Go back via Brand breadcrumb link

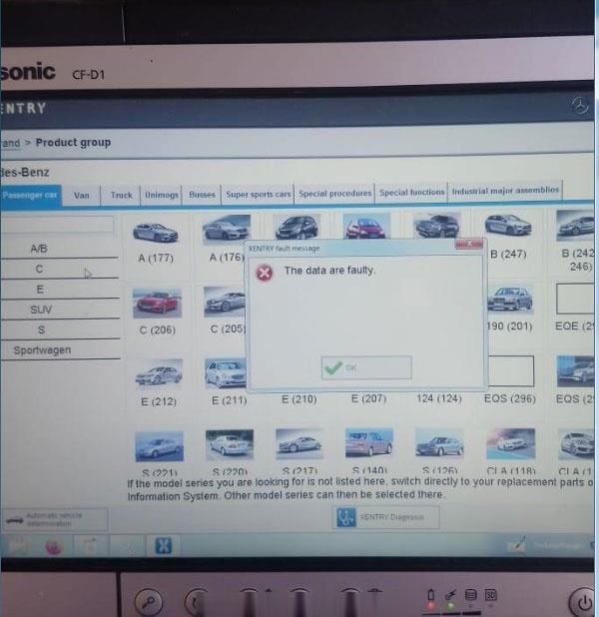tap(10, 143)
